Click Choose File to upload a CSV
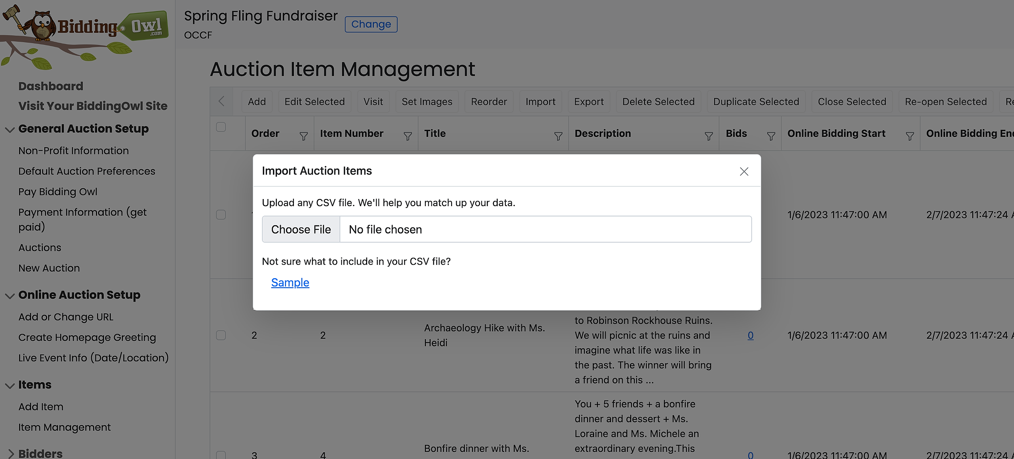This screenshot has height=459, width=1014. pos(301,229)
